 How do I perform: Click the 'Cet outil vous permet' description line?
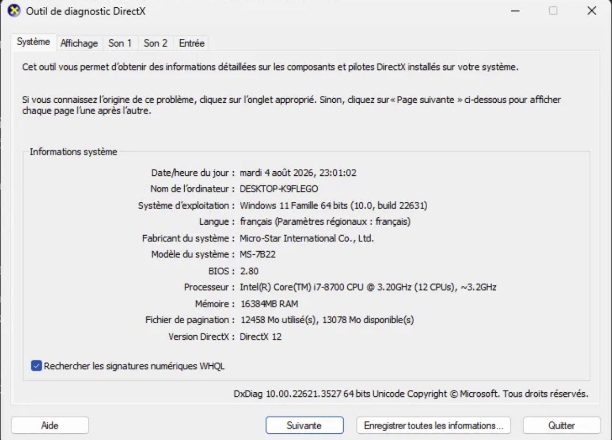[270, 67]
